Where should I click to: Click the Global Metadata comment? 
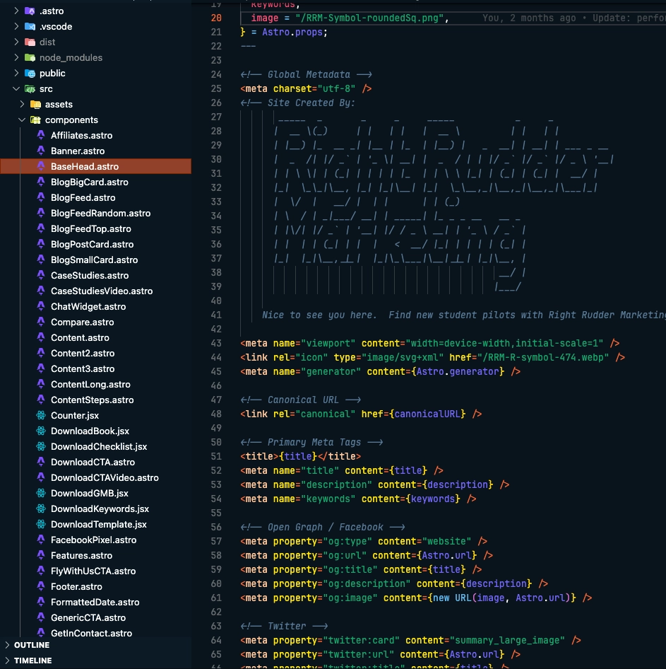[306, 75]
